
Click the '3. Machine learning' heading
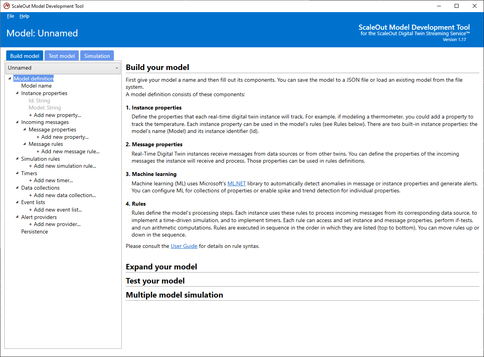point(151,174)
